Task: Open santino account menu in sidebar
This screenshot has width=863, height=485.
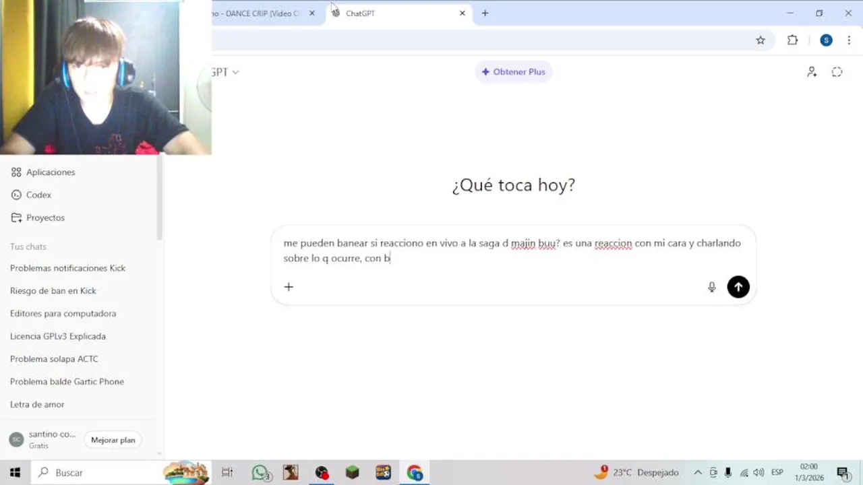Action: click(x=44, y=440)
